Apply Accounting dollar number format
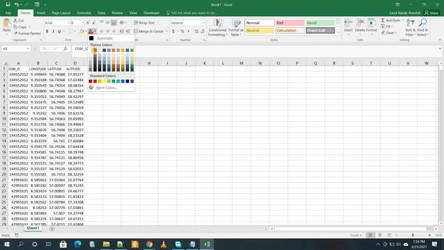The width and height of the screenshot is (444, 250). click(x=173, y=31)
